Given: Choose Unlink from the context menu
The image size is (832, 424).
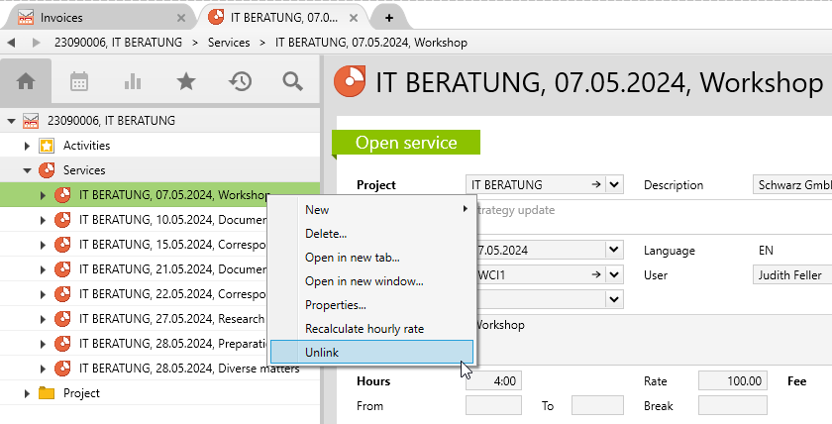Looking at the screenshot, I should (371, 352).
